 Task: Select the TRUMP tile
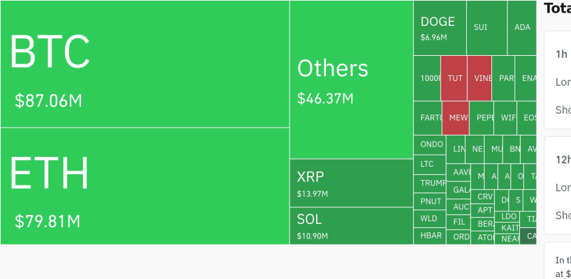point(430,183)
